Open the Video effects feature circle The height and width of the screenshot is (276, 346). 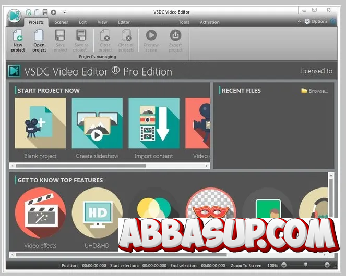(40, 213)
